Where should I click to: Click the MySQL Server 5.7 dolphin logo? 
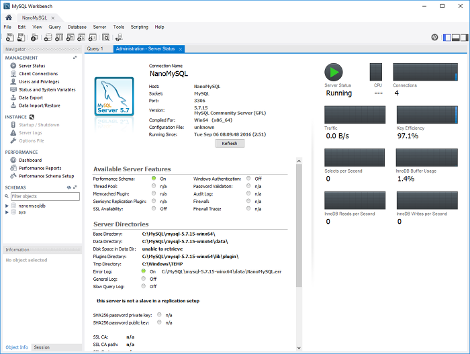(x=114, y=97)
